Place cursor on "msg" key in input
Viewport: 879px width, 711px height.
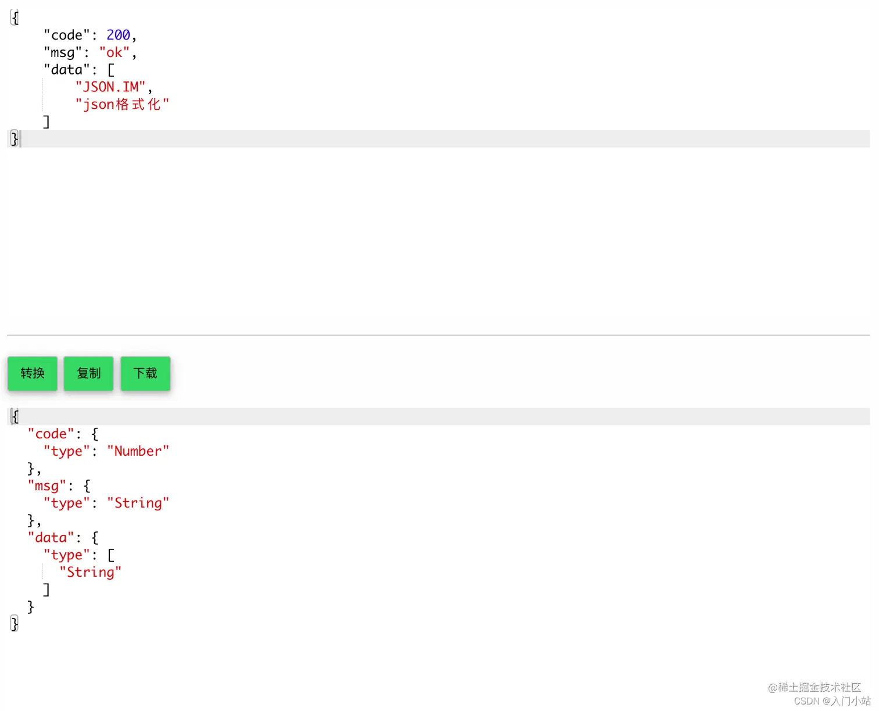(x=63, y=53)
